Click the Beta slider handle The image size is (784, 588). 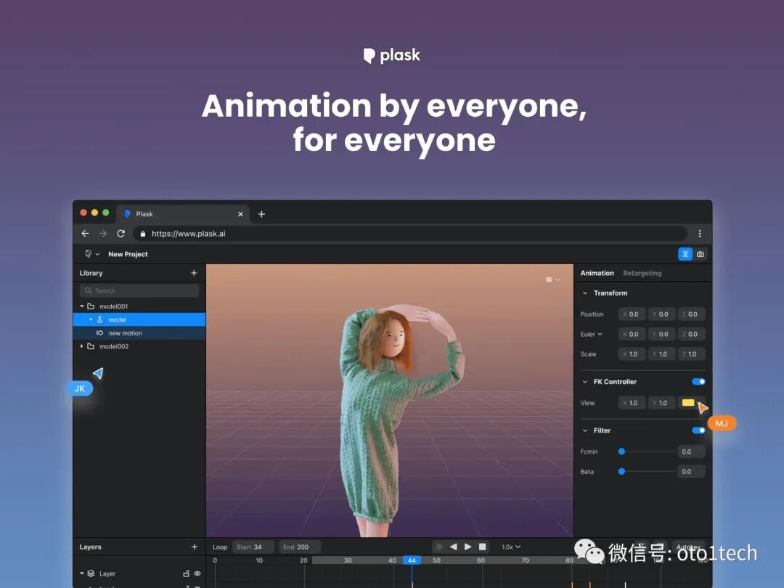(x=621, y=472)
